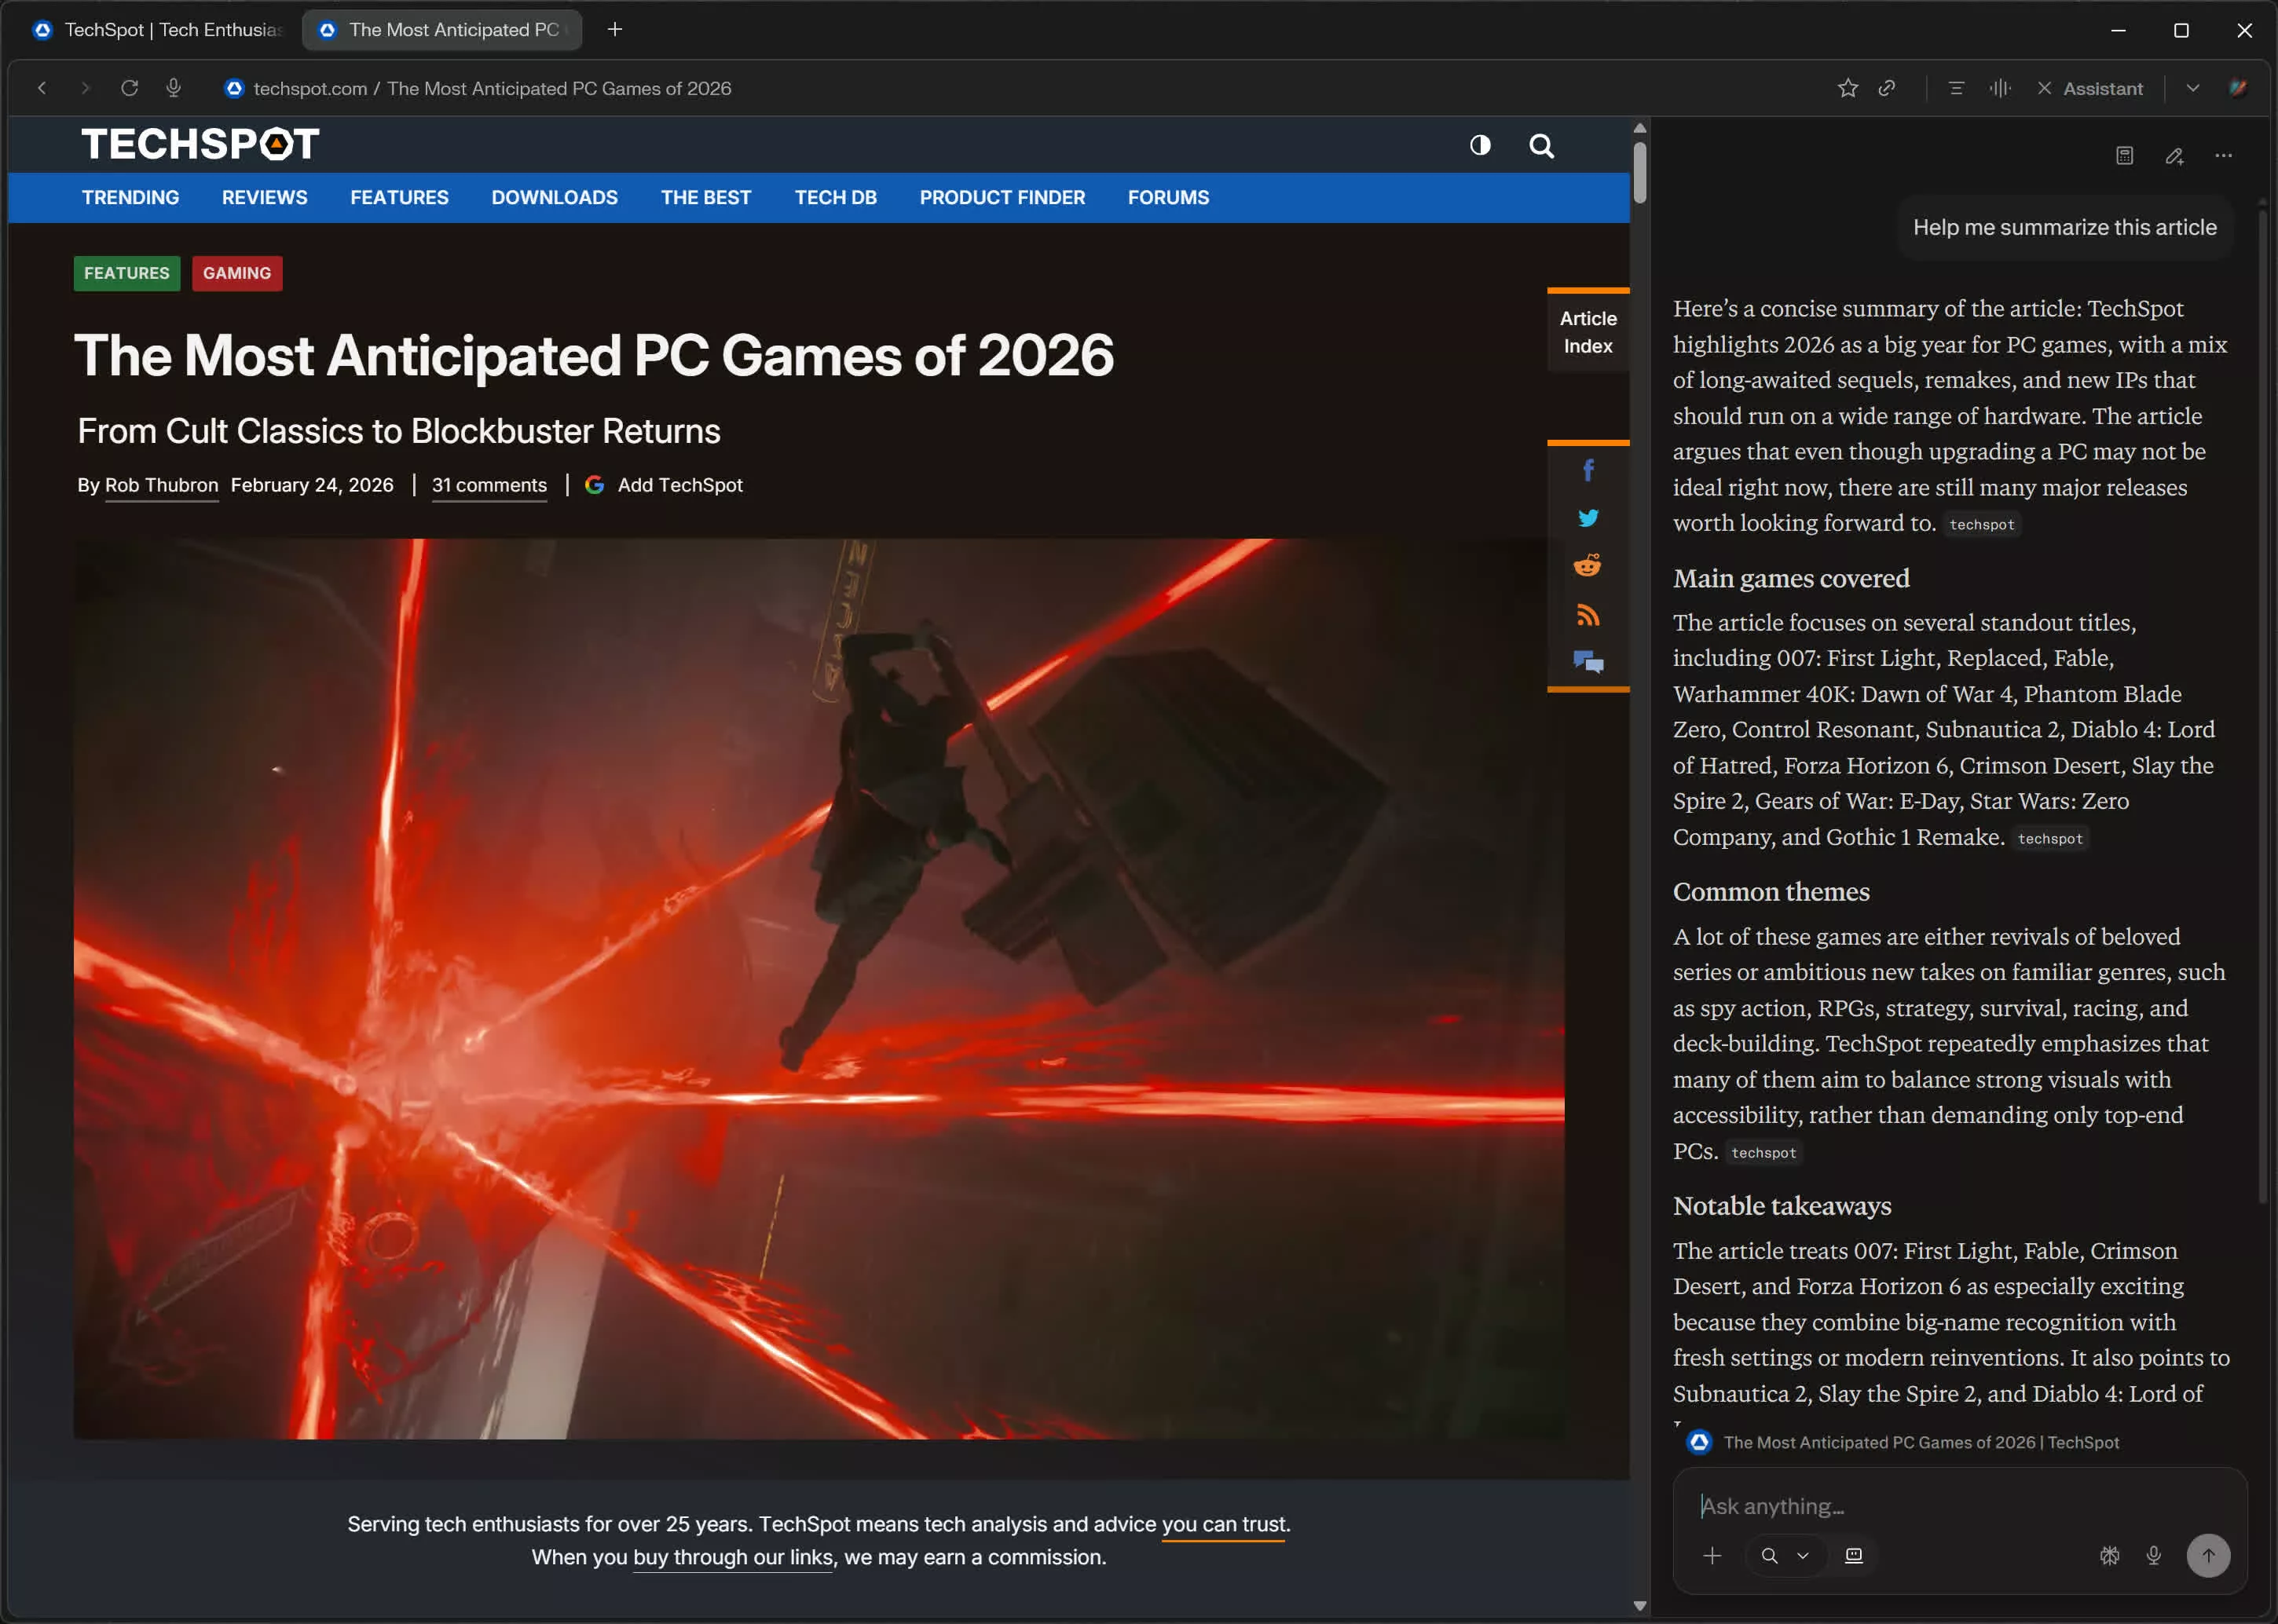Click the techspot citation after Gothic 1 Remake
This screenshot has height=1624, width=2278.
[x=2050, y=839]
